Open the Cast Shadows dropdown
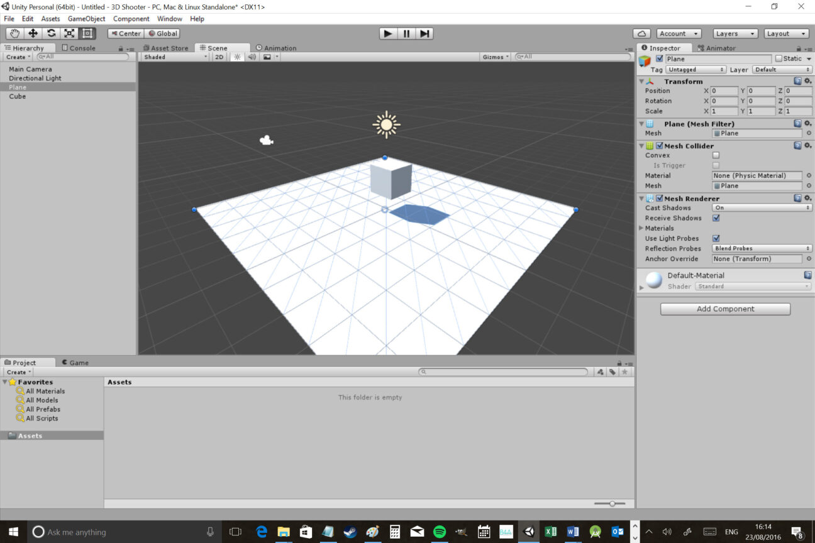 (761, 207)
